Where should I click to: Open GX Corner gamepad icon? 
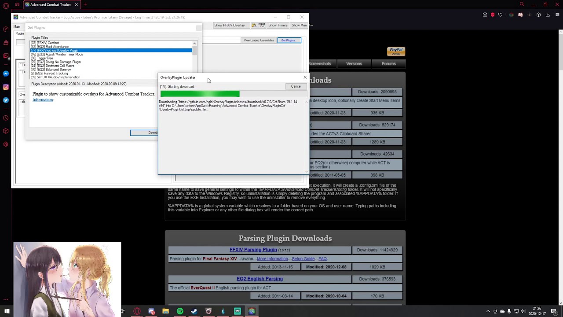point(17,4)
